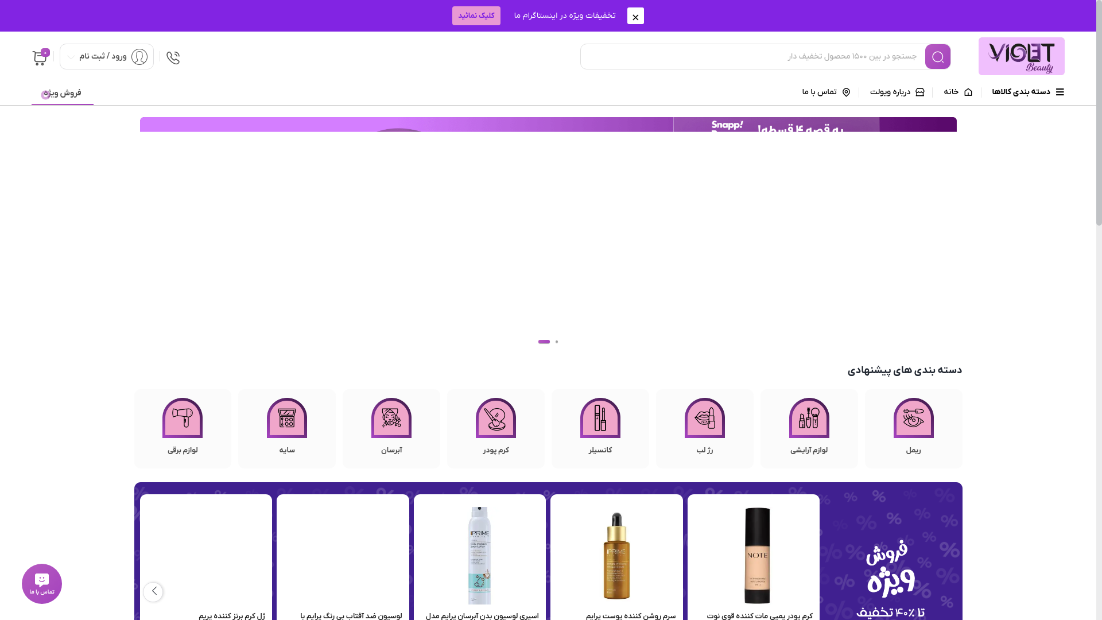Click the page vertical scrollbar thumb
This screenshot has width=1102, height=620.
pyautogui.click(x=1099, y=113)
